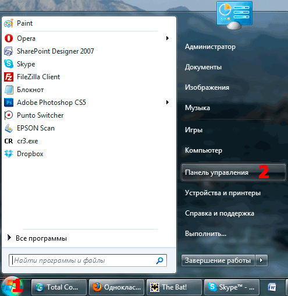288x296 pixels.
Task: Open Документы folder link
Action: pyautogui.click(x=203, y=67)
